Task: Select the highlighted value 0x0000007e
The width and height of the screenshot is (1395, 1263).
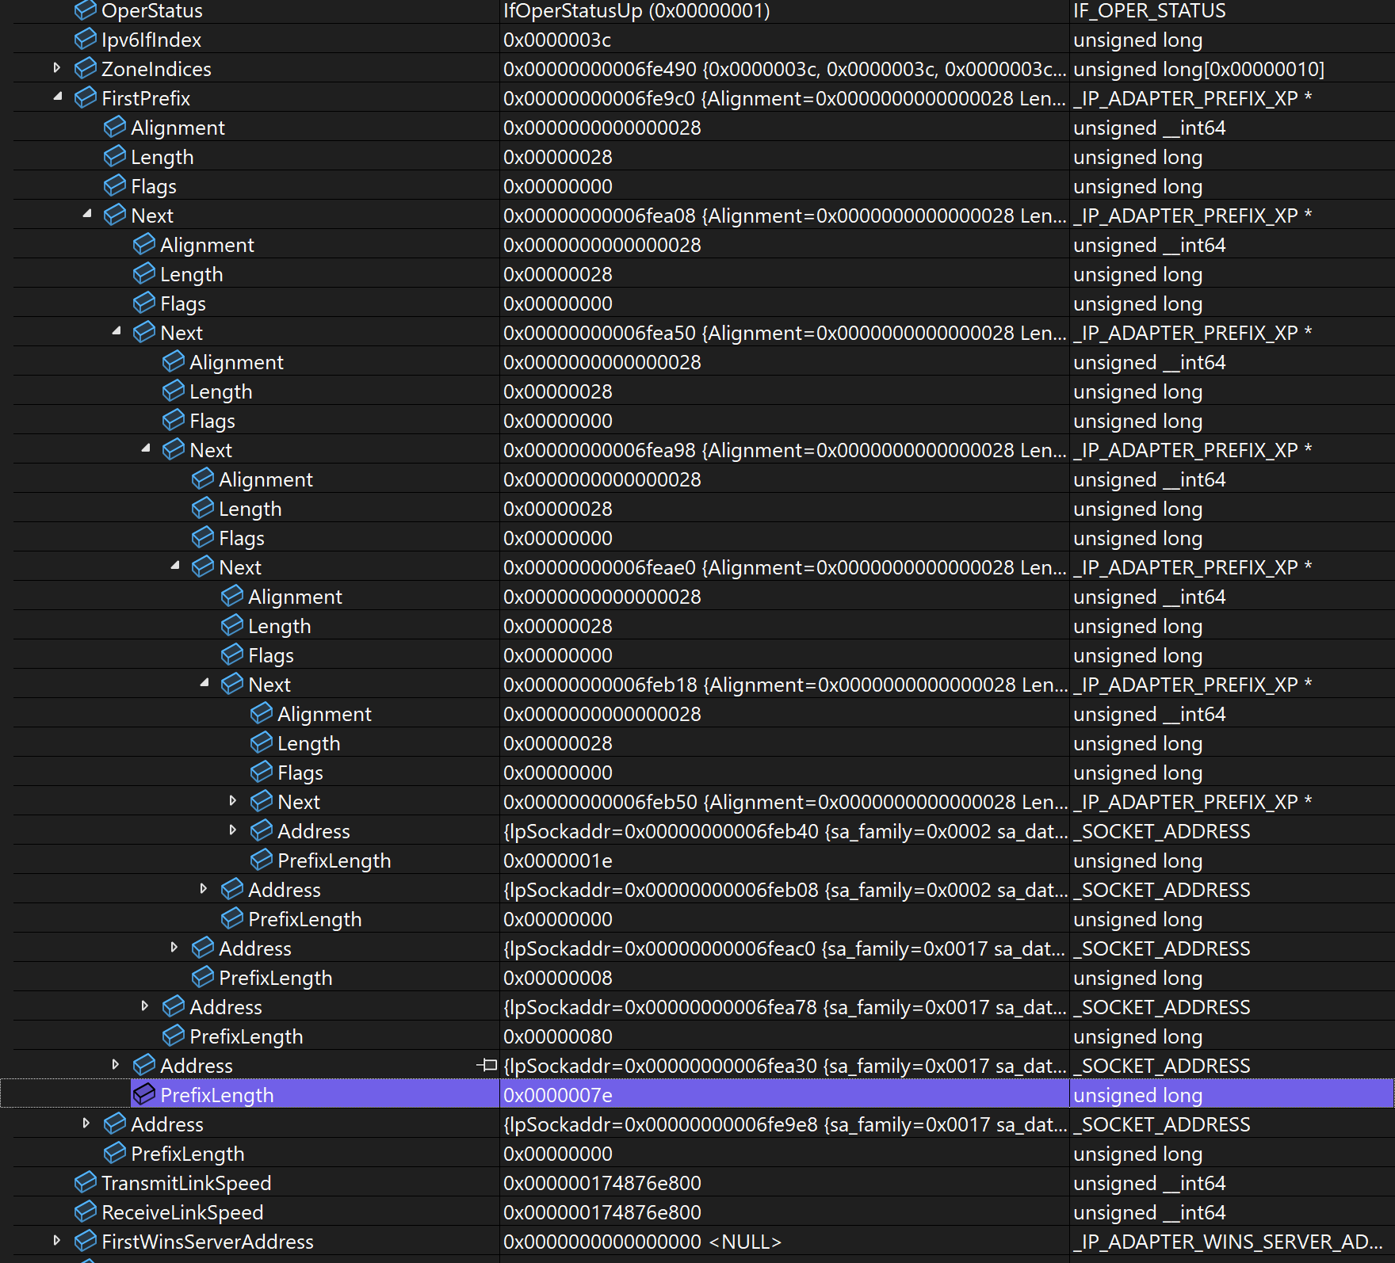Action: (x=558, y=1095)
